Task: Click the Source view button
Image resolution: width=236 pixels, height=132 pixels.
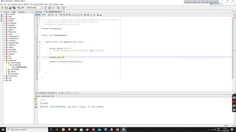Action: pyautogui.click(x=38, y=15)
